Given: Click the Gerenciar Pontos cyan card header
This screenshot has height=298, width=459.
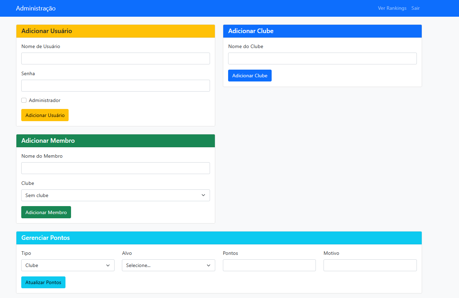Looking at the screenshot, I should pyautogui.click(x=219, y=238).
